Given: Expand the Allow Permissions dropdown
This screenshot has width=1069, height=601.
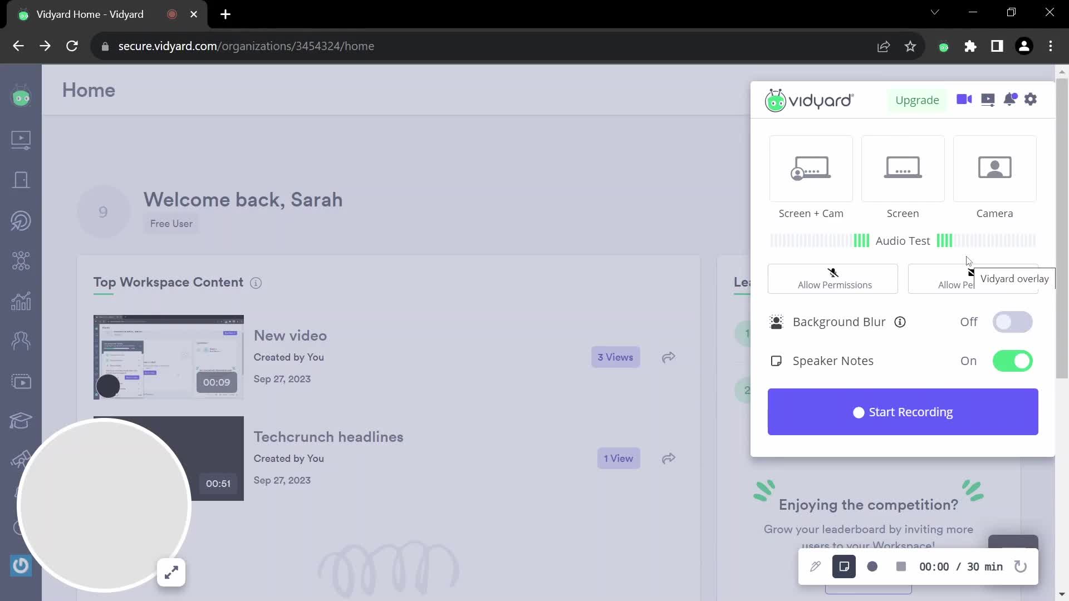Looking at the screenshot, I should click(x=833, y=277).
